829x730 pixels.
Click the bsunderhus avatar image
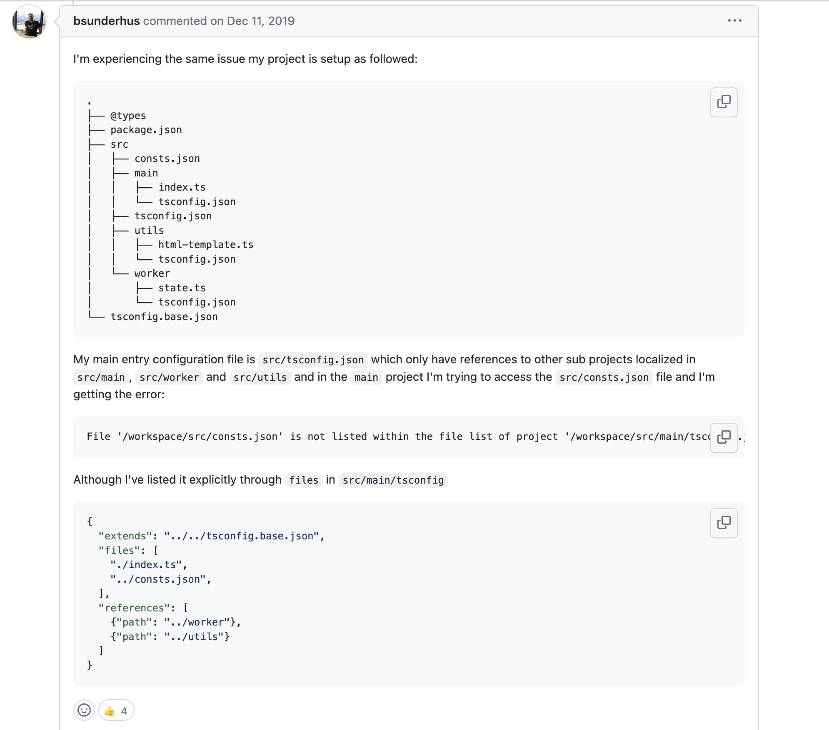click(29, 22)
